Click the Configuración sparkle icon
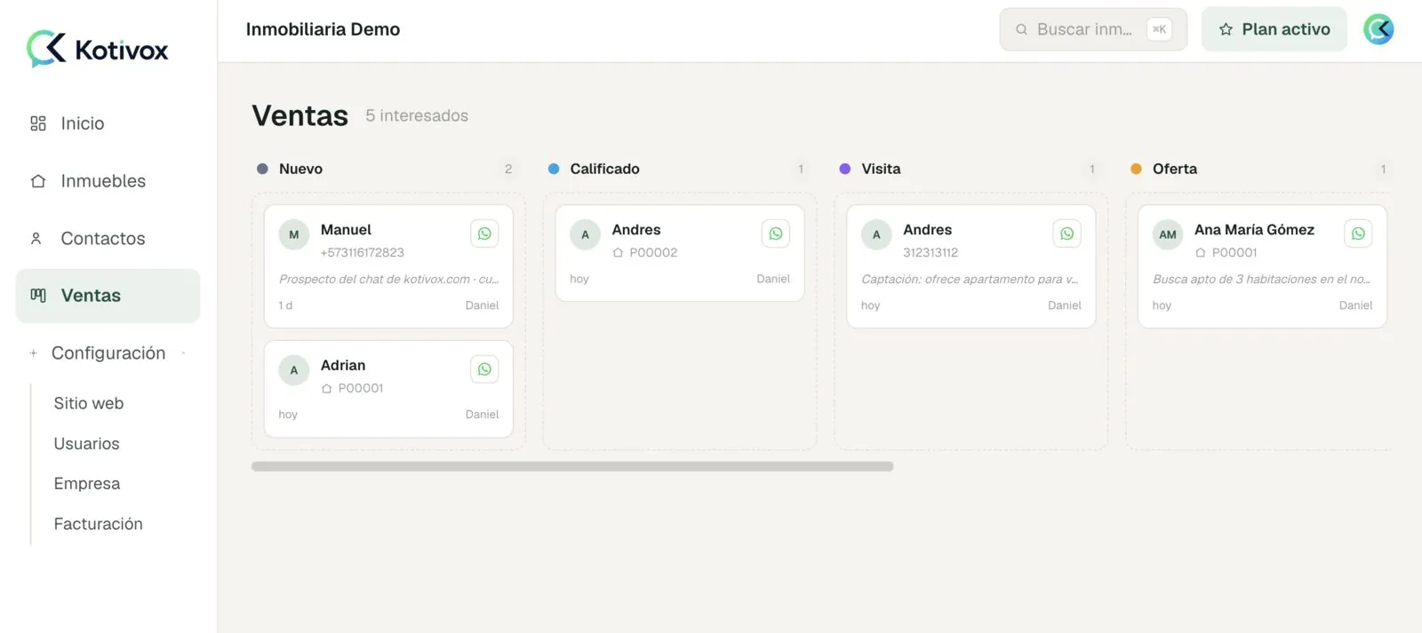The image size is (1422, 633). [34, 353]
